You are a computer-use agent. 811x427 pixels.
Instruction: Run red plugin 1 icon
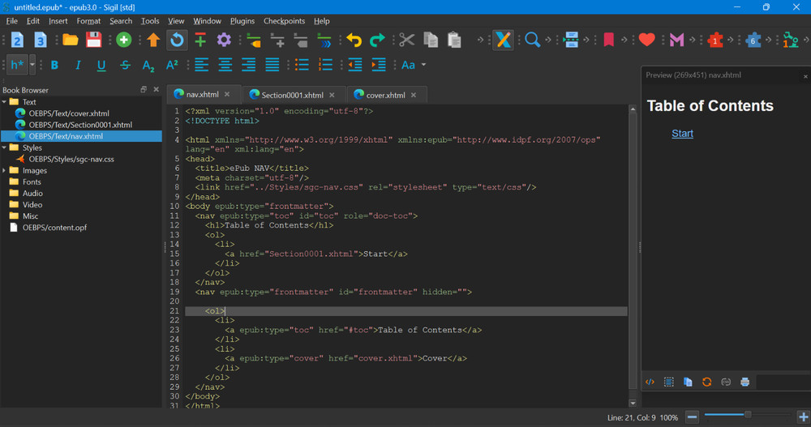pos(715,40)
